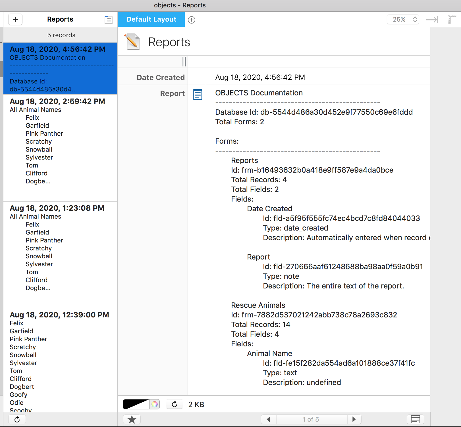
Task: Go to next record arrow
Action: coord(354,419)
